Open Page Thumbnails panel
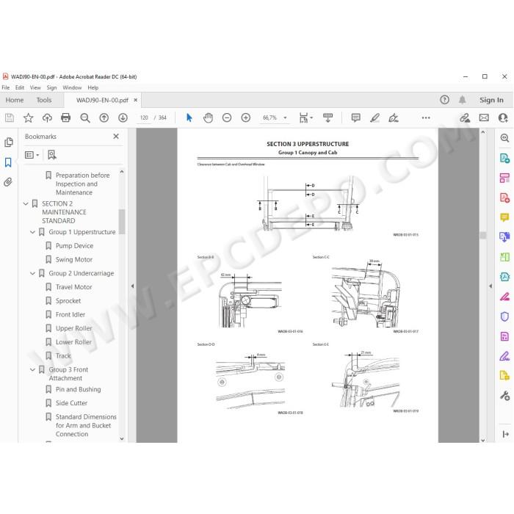 [9, 142]
